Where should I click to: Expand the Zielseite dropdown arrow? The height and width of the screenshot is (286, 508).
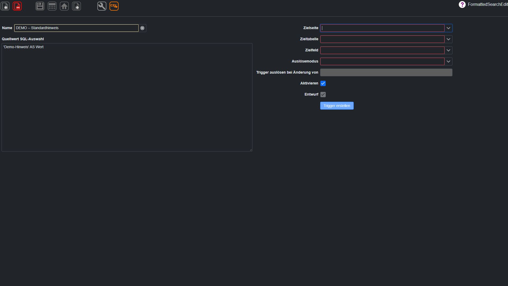448,28
